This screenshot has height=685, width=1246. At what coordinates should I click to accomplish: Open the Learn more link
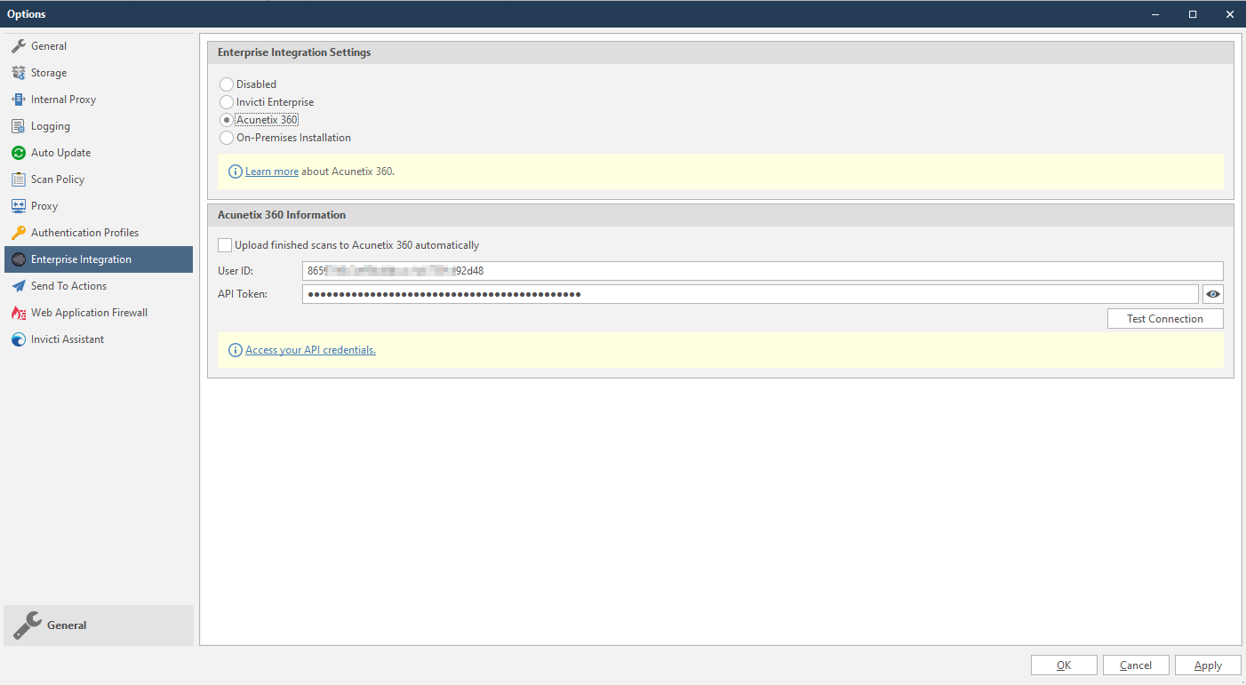272,171
